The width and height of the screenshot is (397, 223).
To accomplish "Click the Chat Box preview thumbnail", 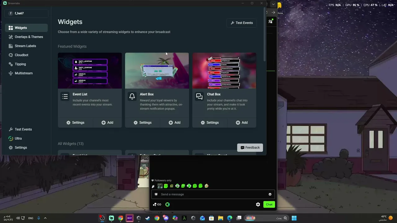I will [x=224, y=71].
